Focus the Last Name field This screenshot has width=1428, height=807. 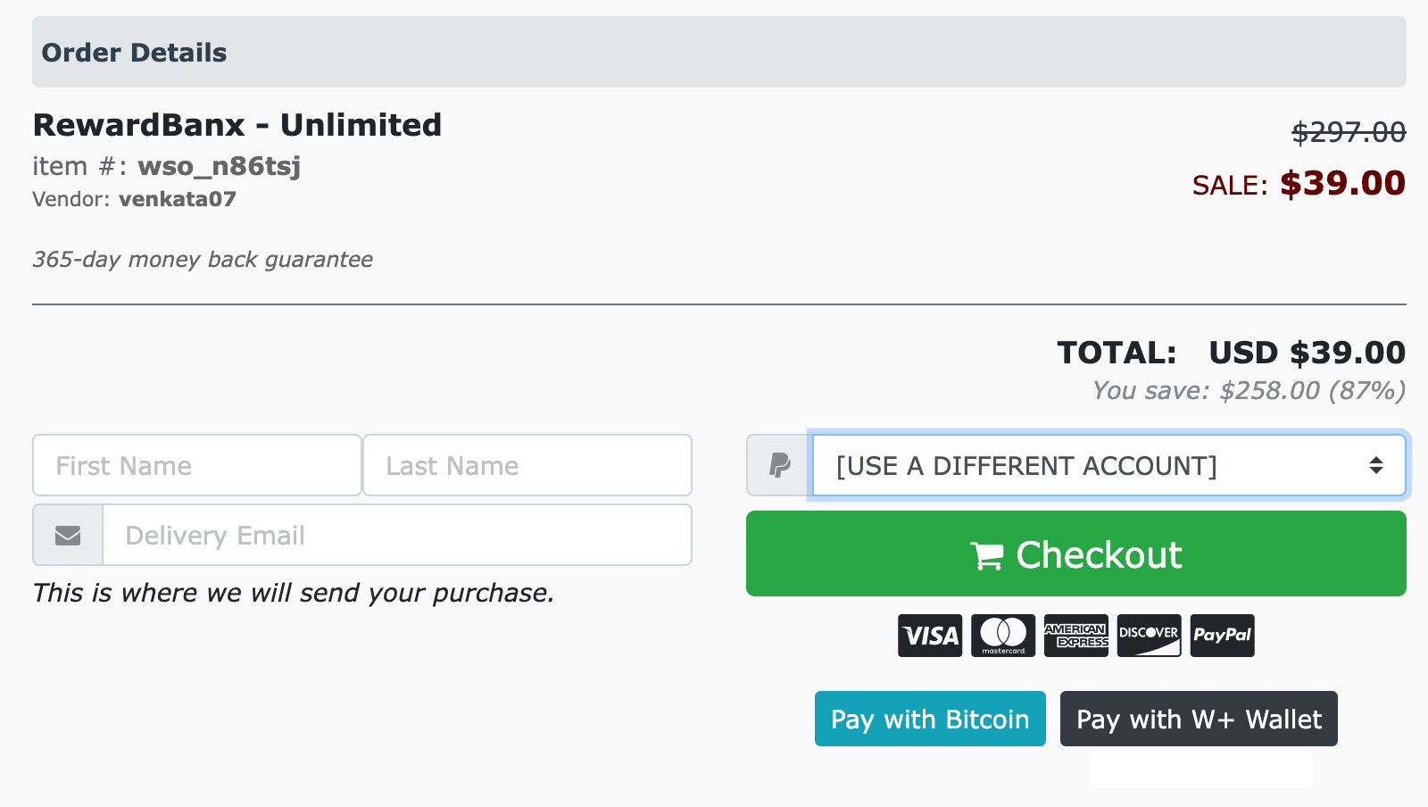click(527, 465)
